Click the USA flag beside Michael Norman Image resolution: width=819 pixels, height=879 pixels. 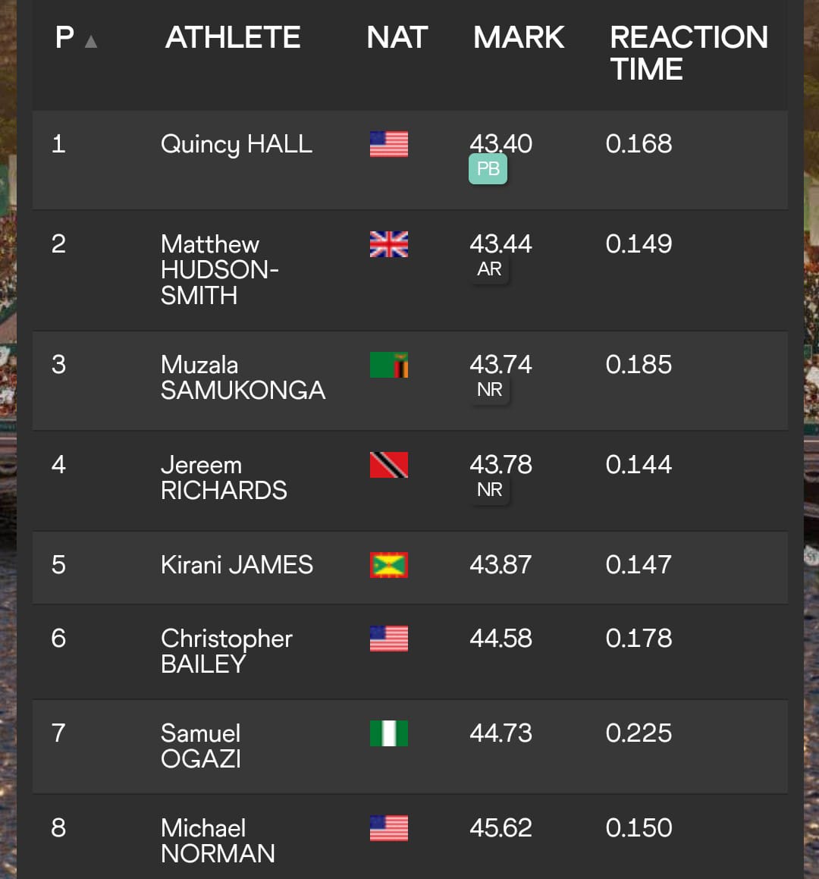389,828
